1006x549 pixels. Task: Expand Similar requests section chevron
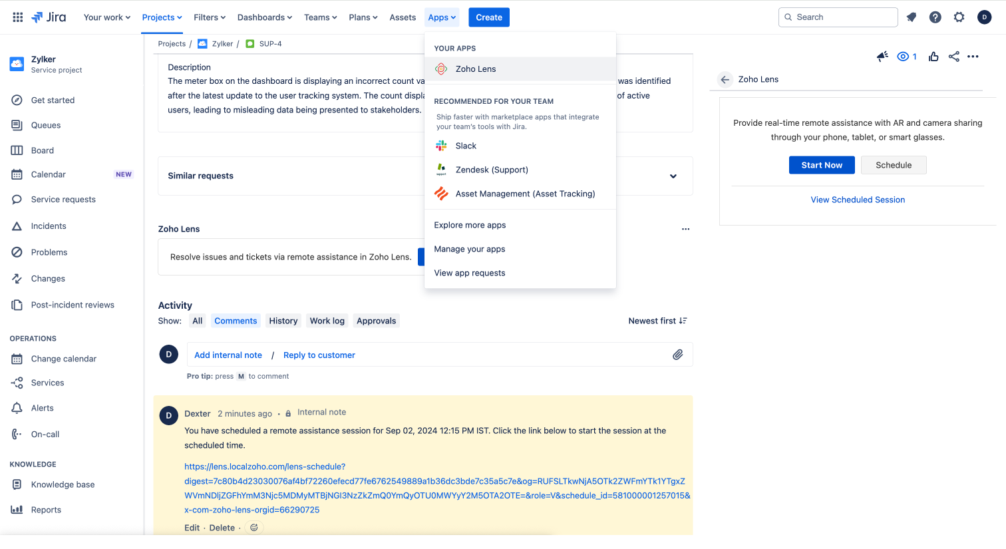coord(673,176)
